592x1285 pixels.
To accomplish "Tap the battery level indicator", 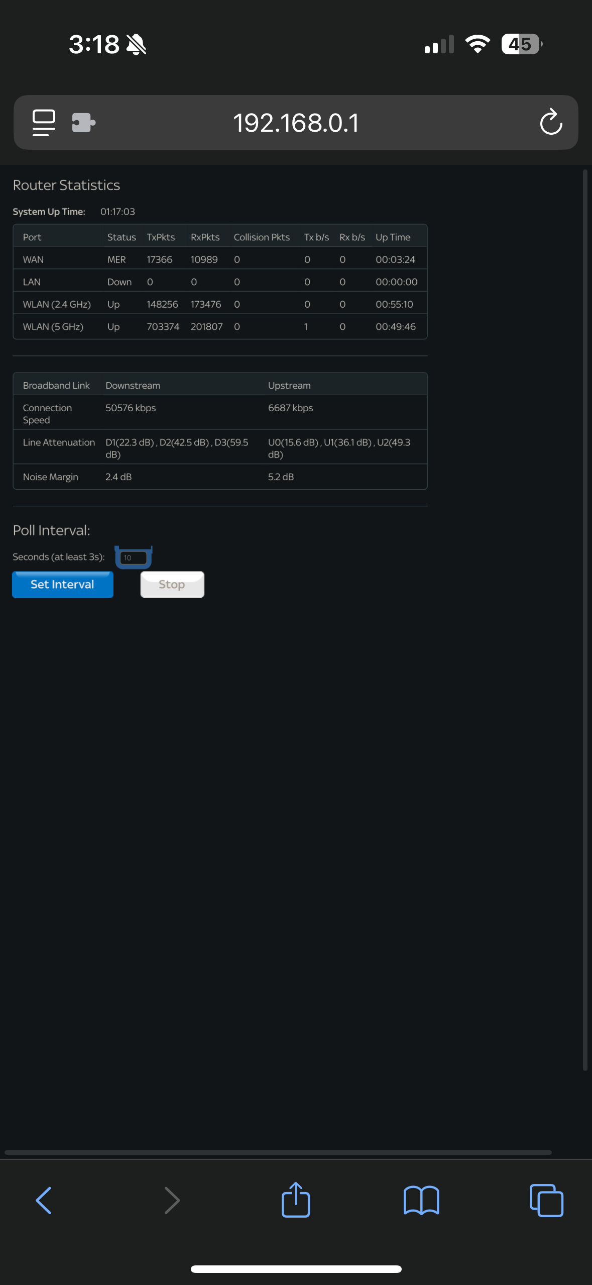I will tap(522, 44).
